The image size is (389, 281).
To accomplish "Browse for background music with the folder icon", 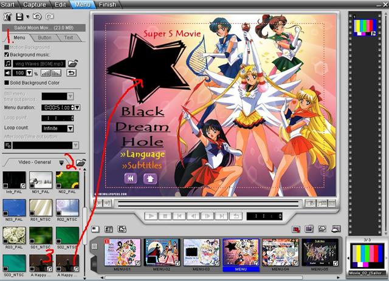I will [73, 64].
